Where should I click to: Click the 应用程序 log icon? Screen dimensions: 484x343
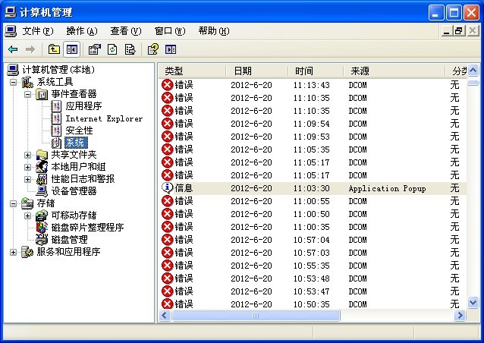click(x=56, y=106)
